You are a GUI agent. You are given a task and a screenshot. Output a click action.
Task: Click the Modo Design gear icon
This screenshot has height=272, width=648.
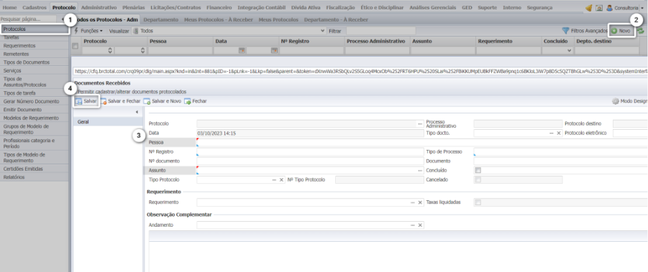point(616,101)
